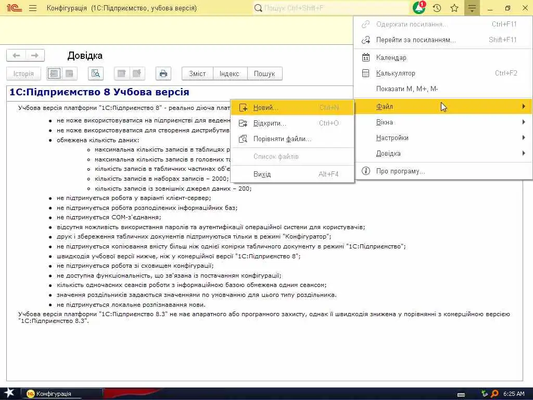Viewport: 533px width, 400px height.
Task: Click the find-in-page magnifier document icon
Action: [96, 73]
